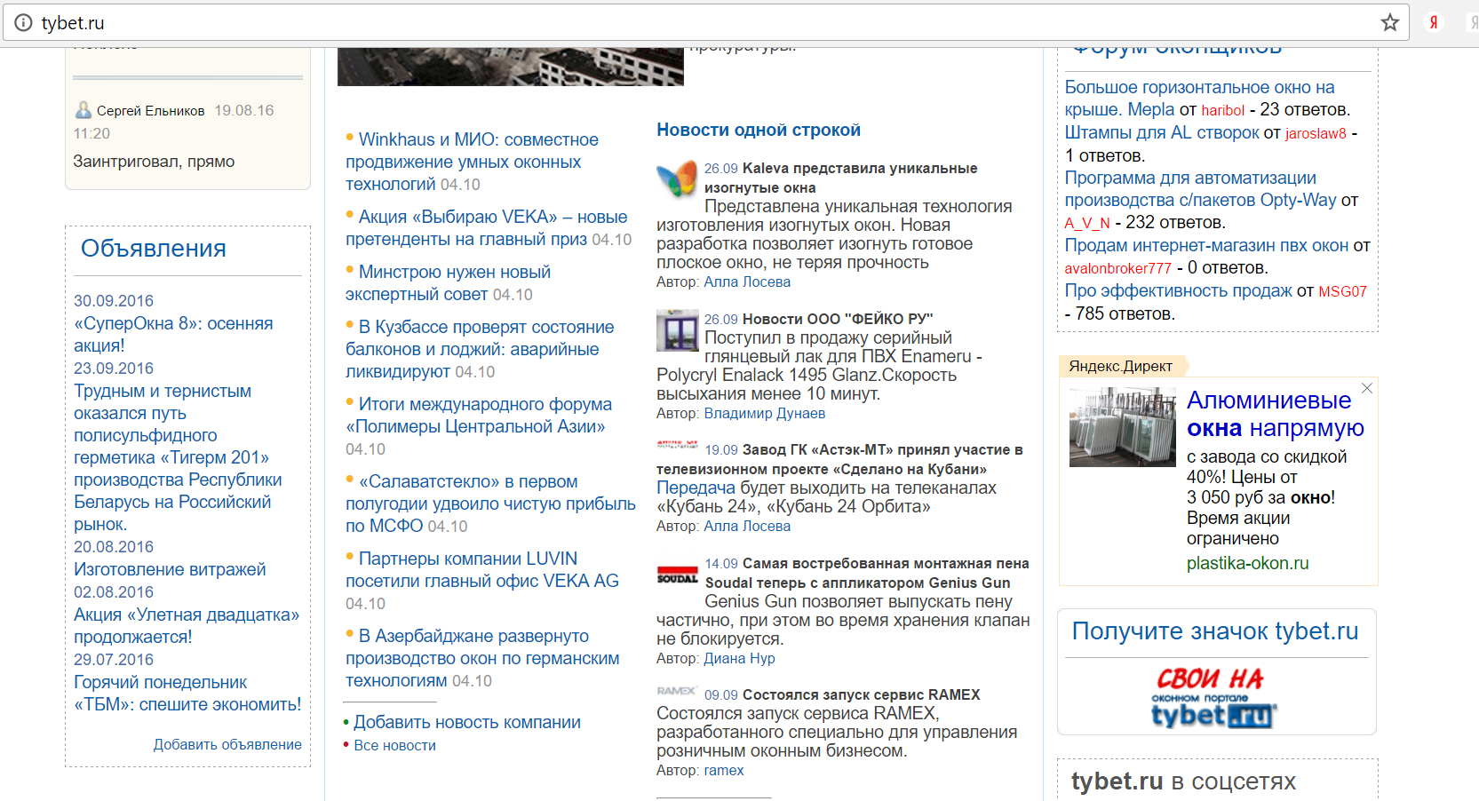Click 'Добавить новость компании' link

coord(467,722)
